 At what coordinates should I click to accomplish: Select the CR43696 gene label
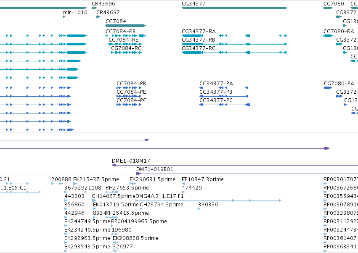(103, 4)
